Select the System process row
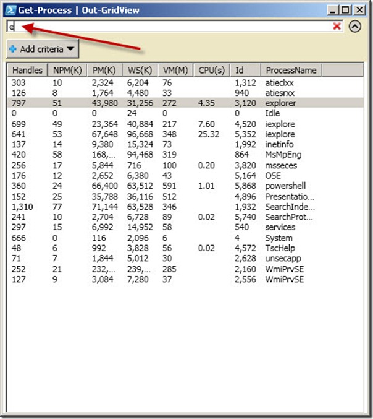The image size is (373, 419). [x=185, y=238]
